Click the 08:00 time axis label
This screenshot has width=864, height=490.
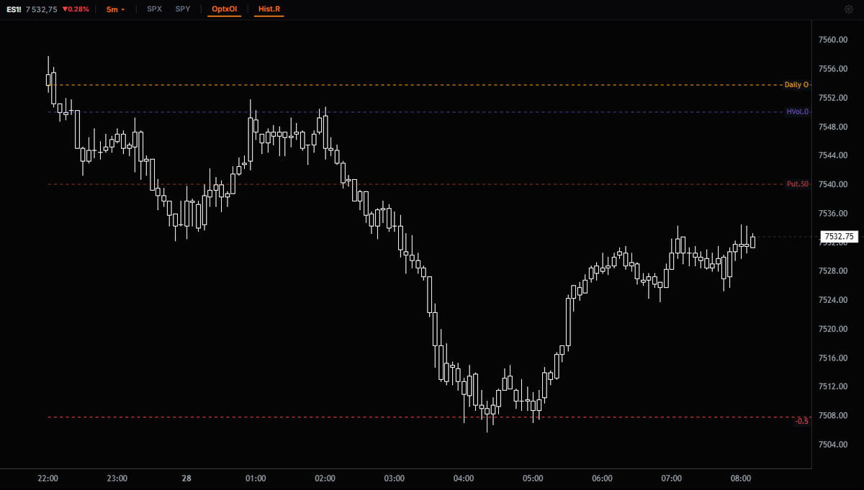[x=741, y=478]
